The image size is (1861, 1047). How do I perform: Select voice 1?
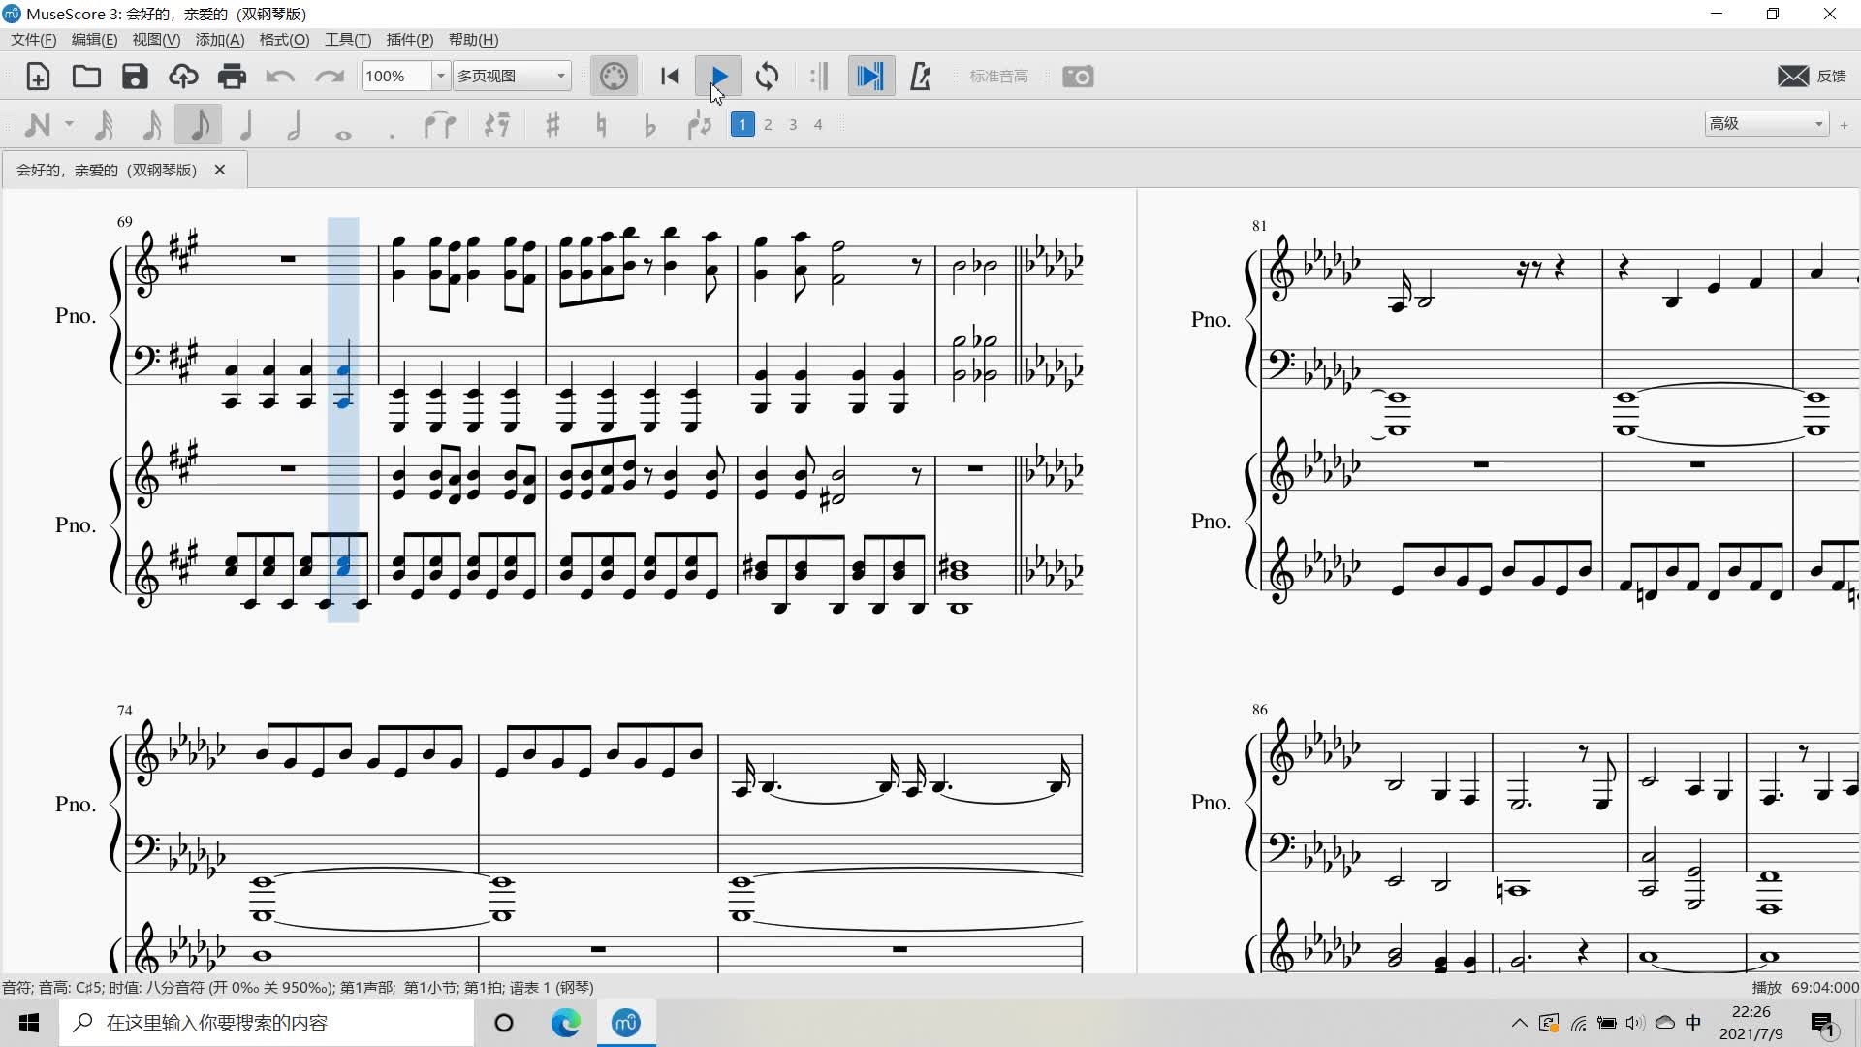[742, 124]
